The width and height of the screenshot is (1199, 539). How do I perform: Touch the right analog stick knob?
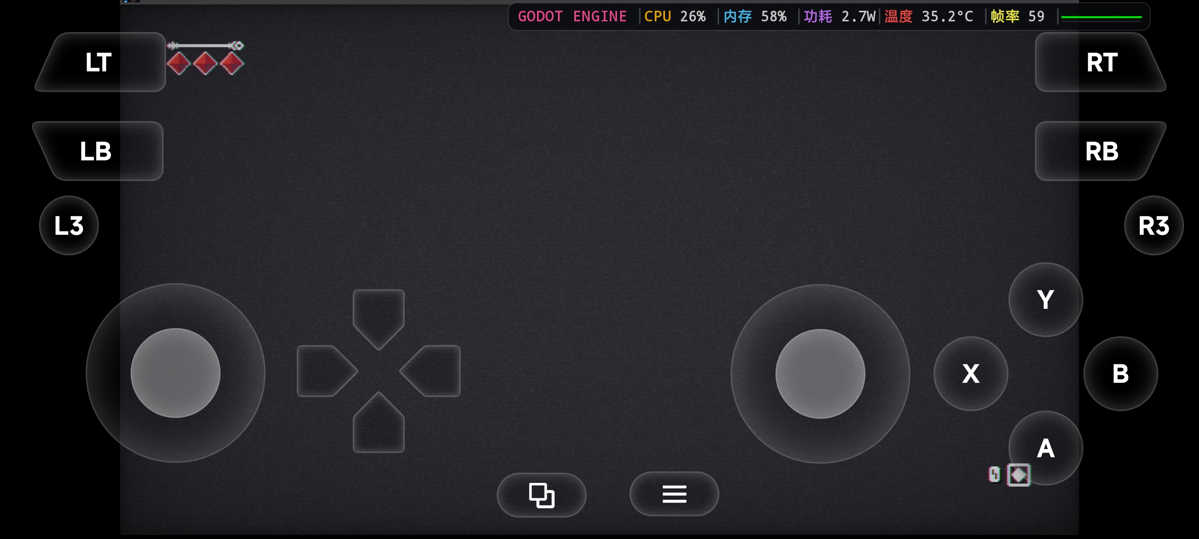[x=820, y=373]
